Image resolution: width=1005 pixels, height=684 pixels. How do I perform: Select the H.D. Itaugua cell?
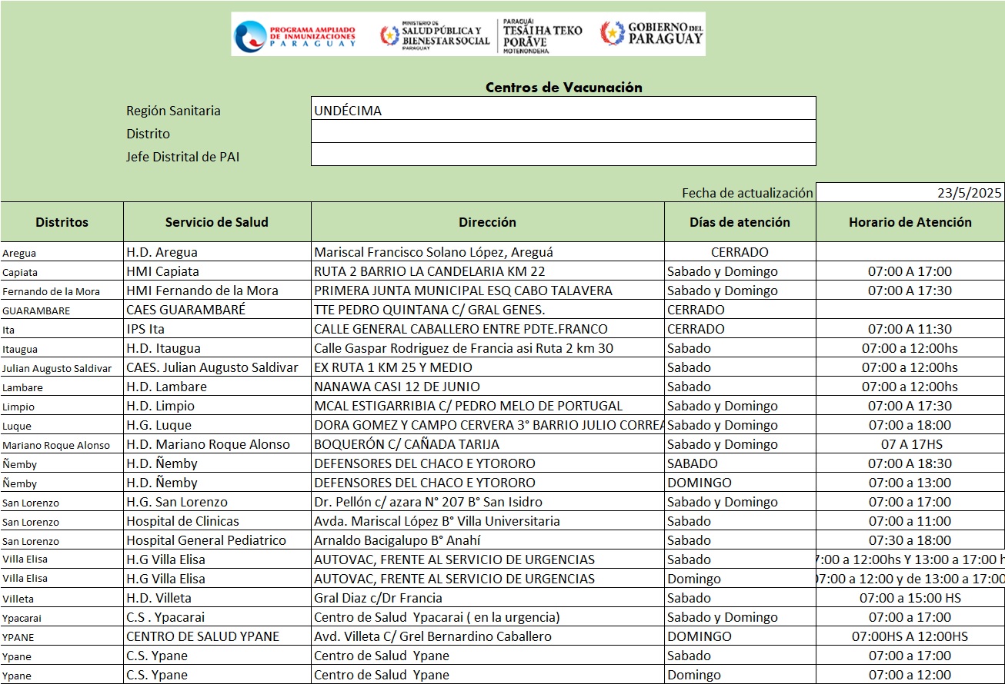(x=217, y=348)
